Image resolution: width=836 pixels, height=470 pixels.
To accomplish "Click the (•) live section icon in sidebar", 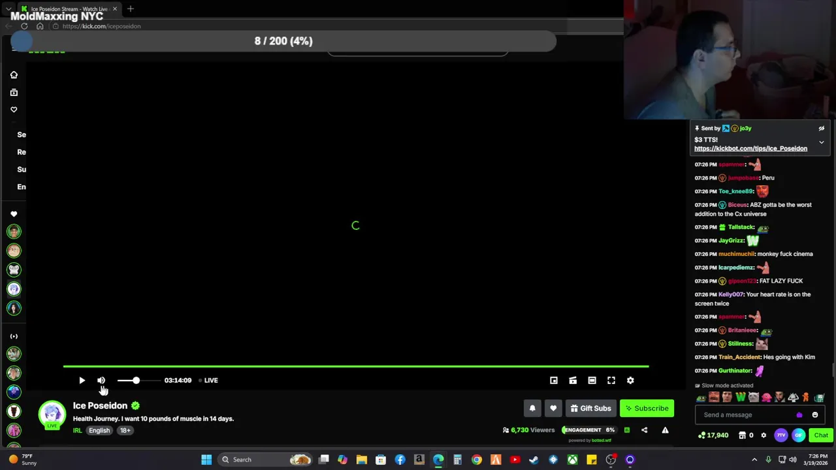I will [14, 336].
